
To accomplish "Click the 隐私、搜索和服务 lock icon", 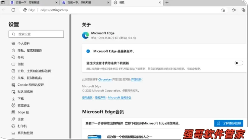I will tap(13, 51).
